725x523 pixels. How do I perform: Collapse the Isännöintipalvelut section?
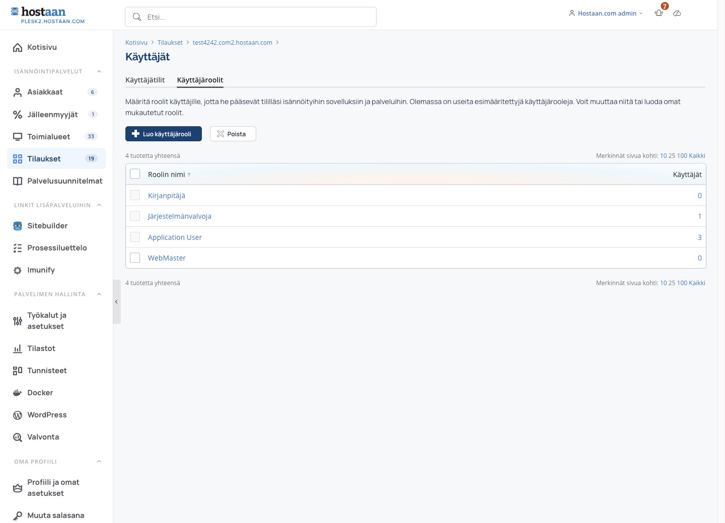(x=99, y=71)
